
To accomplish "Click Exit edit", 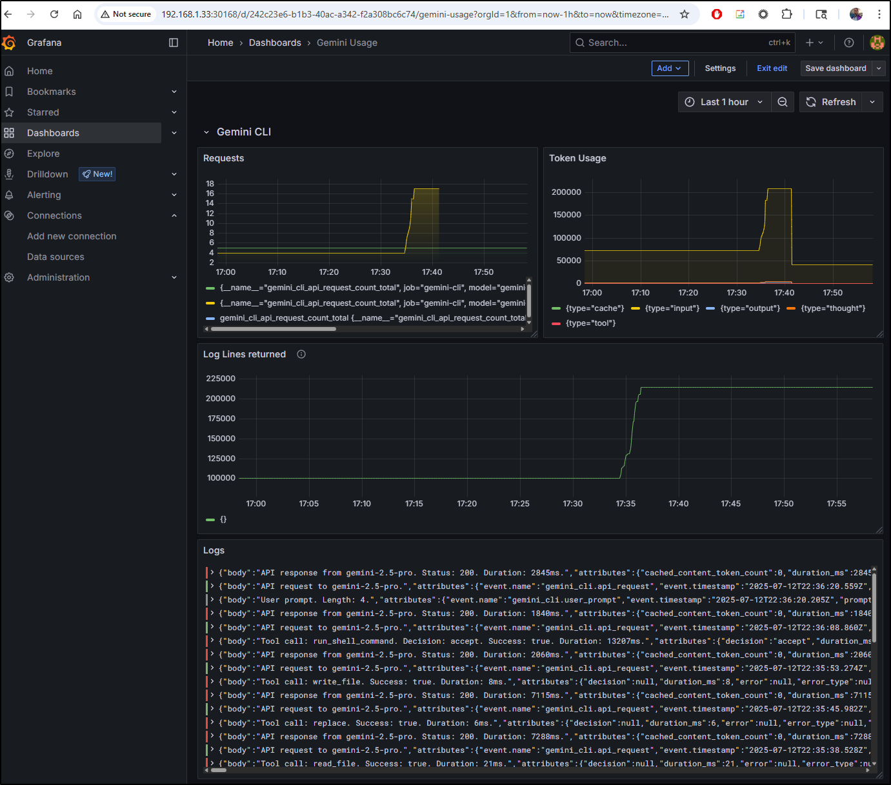I will tap(772, 68).
